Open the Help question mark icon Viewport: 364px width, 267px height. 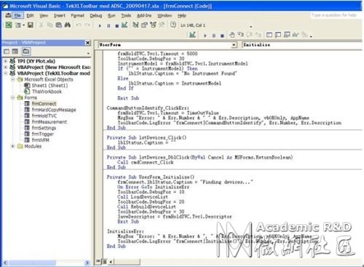coord(173,25)
